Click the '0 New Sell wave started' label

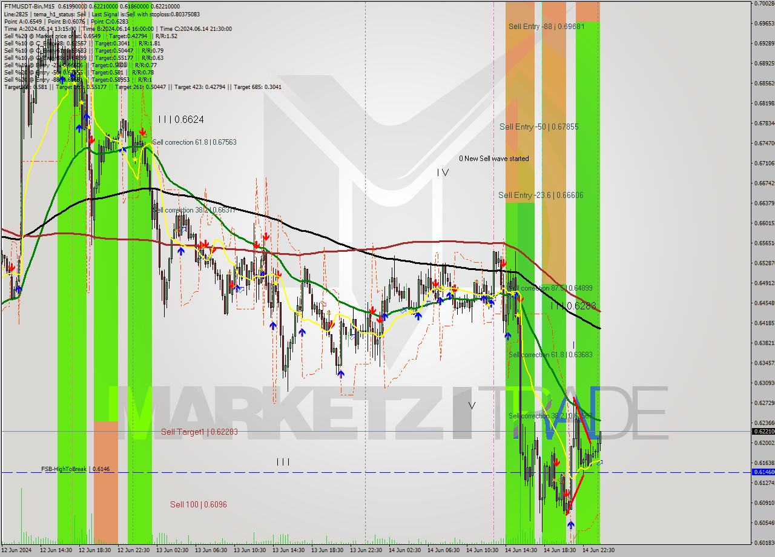point(493,159)
